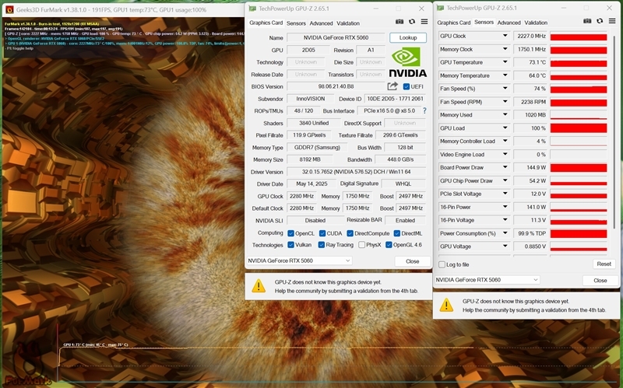This screenshot has width=623, height=388.
Task: Toggle the PhysX checkbox
Action: 361,245
